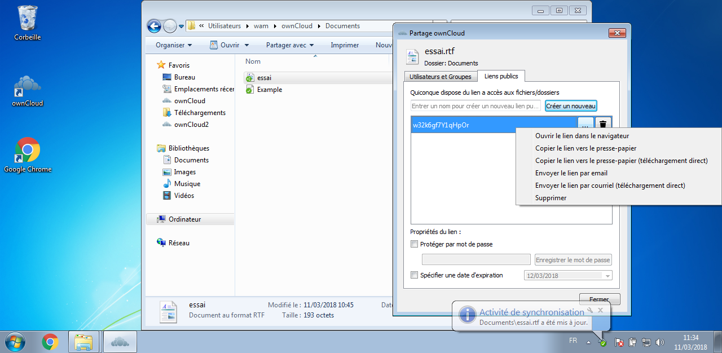Choose Ouvrir le lien dans le navigateur
The image size is (722, 353).
[x=582, y=136]
